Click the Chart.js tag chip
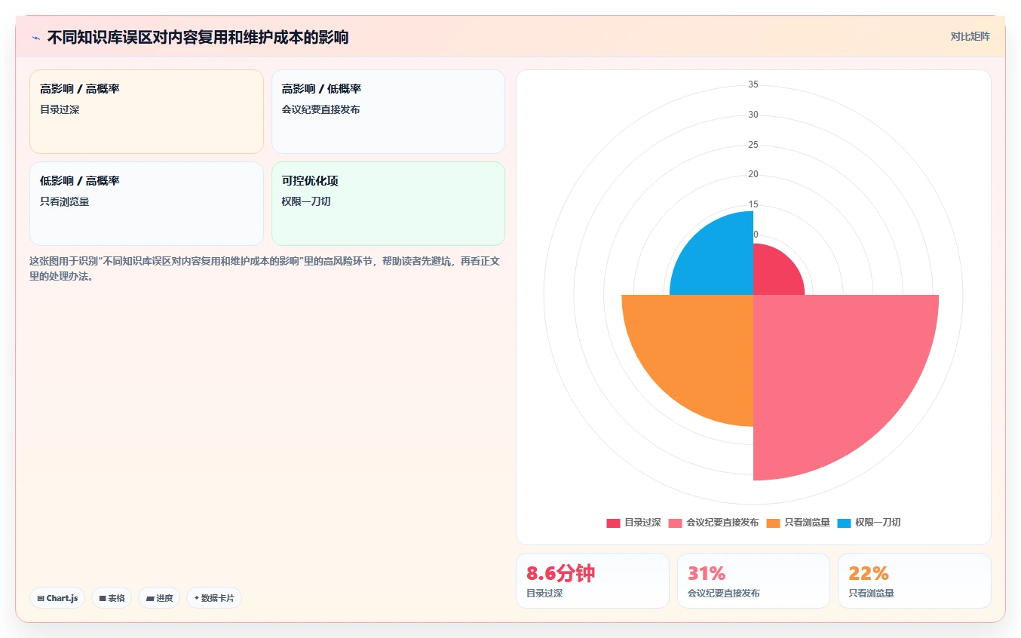The image size is (1021, 638). pos(58,598)
